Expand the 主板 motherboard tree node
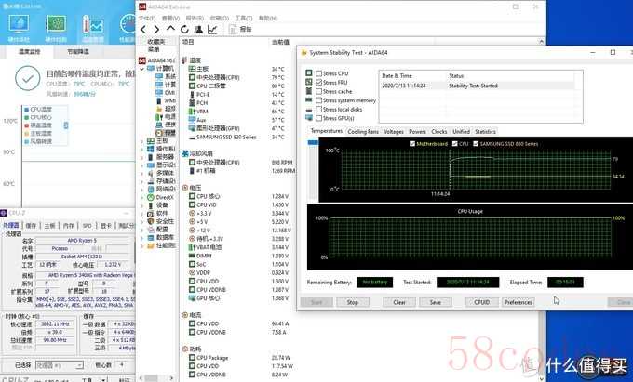633x382 pixels. 141,141
